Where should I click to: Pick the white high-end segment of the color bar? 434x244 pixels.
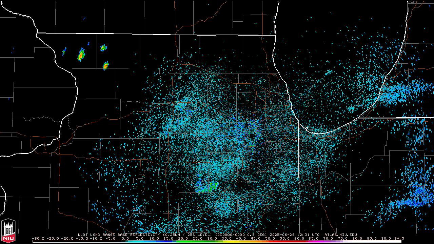click(376, 241)
